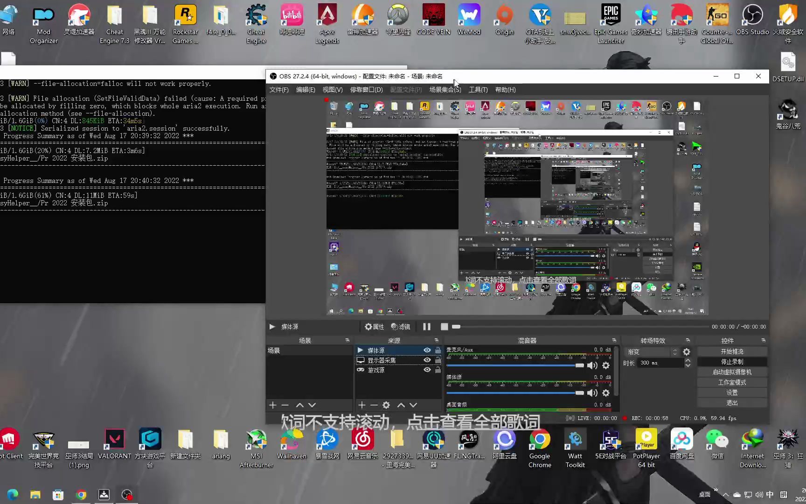Select the 场景 item in the Scenes list
806x504 pixels.
pos(309,350)
